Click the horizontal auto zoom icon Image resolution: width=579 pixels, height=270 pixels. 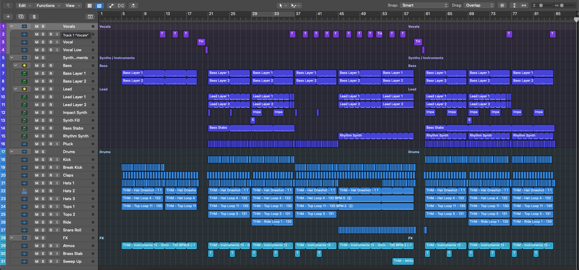pos(524,5)
